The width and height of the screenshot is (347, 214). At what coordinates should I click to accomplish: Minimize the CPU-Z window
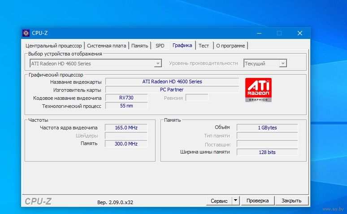(259, 34)
